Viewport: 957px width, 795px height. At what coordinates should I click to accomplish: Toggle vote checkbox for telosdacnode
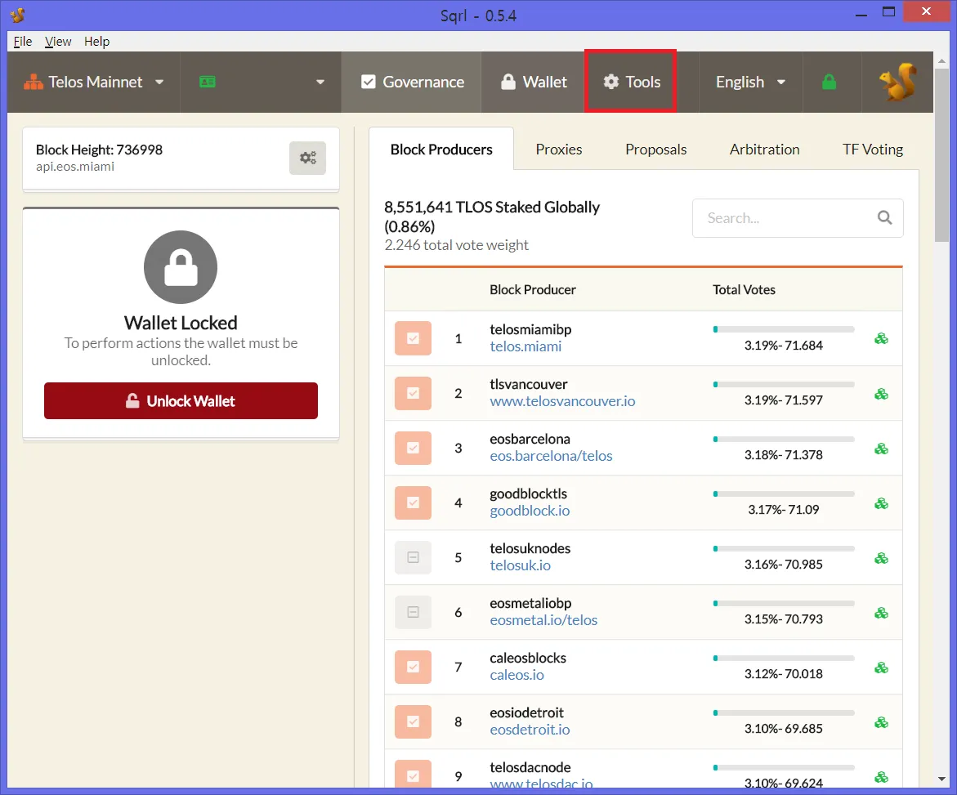pos(414,775)
